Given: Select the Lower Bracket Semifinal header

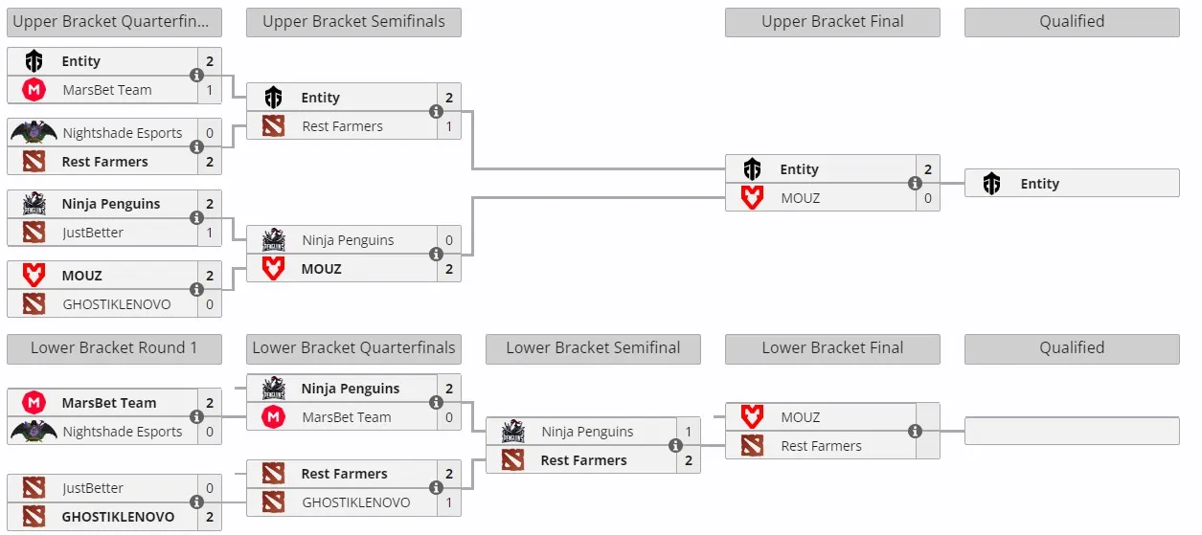Looking at the screenshot, I should coord(593,348).
